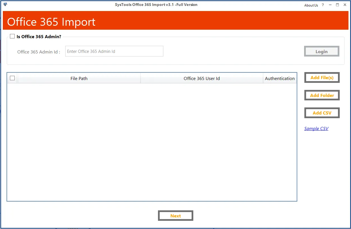The width and height of the screenshot is (351, 229).
Task: Click the Authentication column header
Action: (280, 78)
